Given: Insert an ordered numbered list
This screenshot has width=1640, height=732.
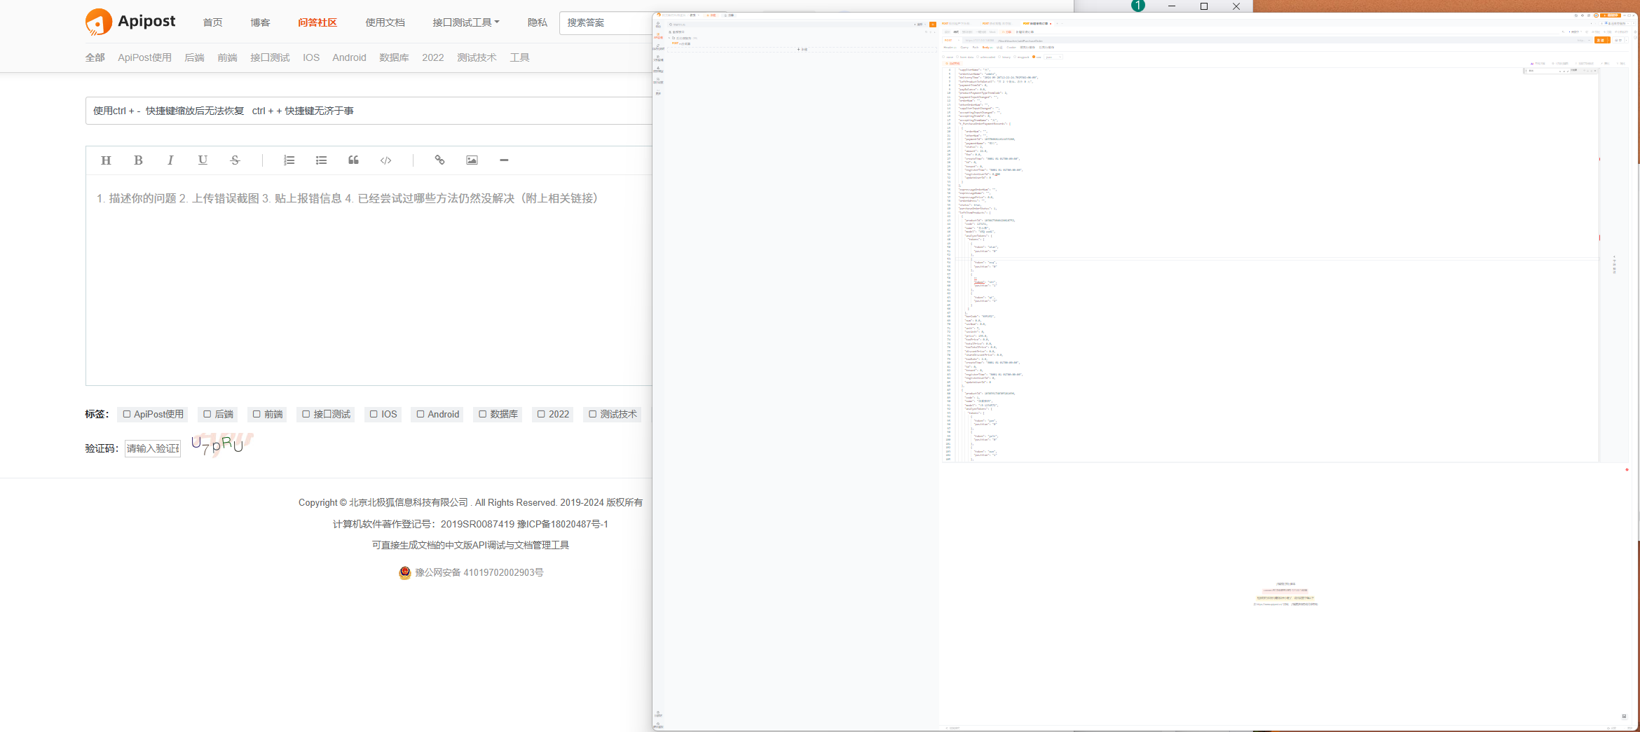Looking at the screenshot, I should [x=289, y=160].
